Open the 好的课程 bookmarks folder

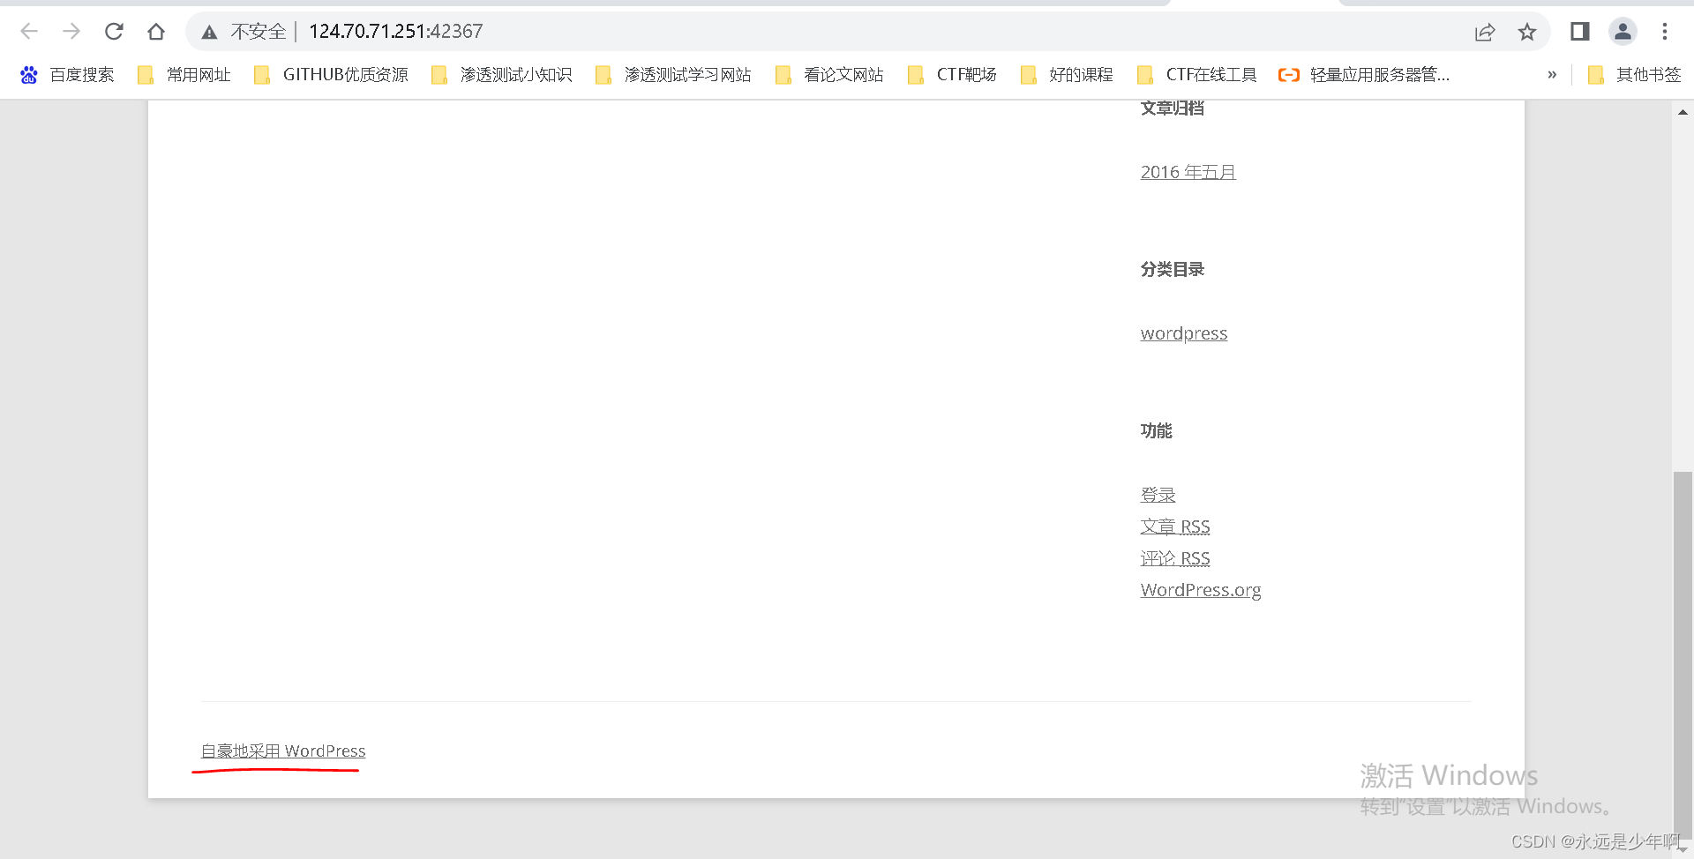(1067, 75)
